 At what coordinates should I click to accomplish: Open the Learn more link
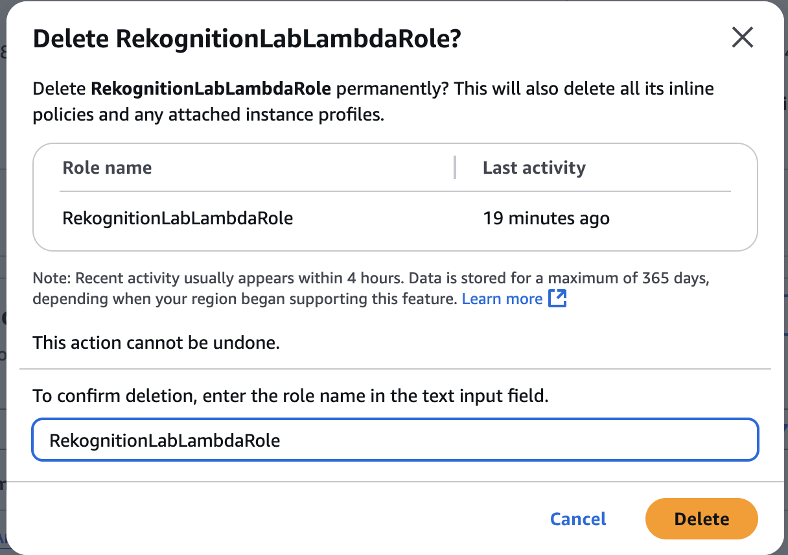(x=502, y=299)
